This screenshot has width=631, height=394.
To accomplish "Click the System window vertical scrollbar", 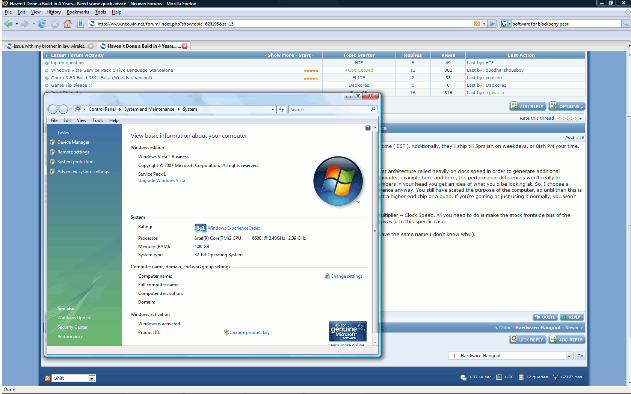I will [x=375, y=233].
